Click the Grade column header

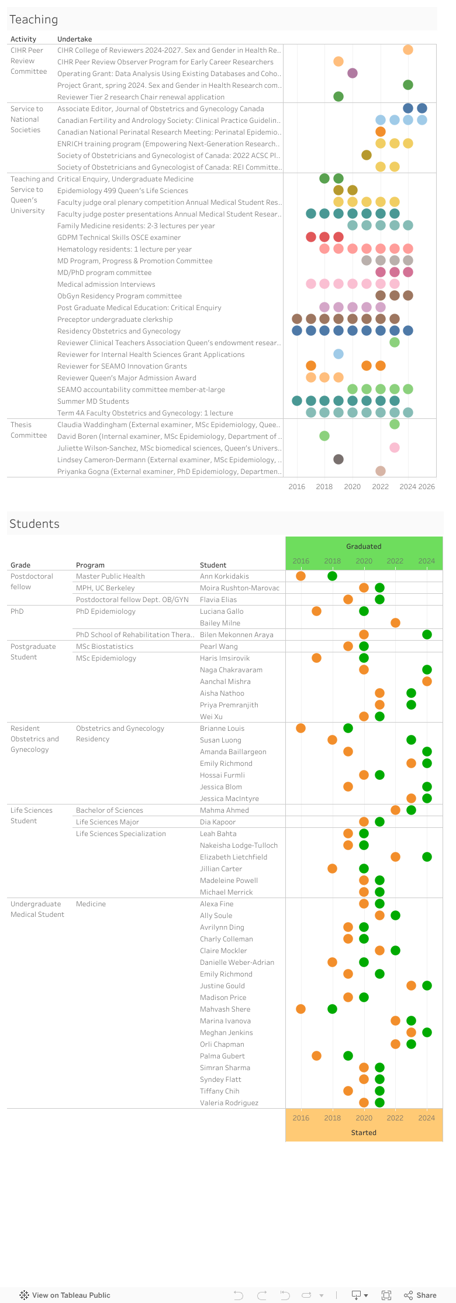(x=20, y=565)
